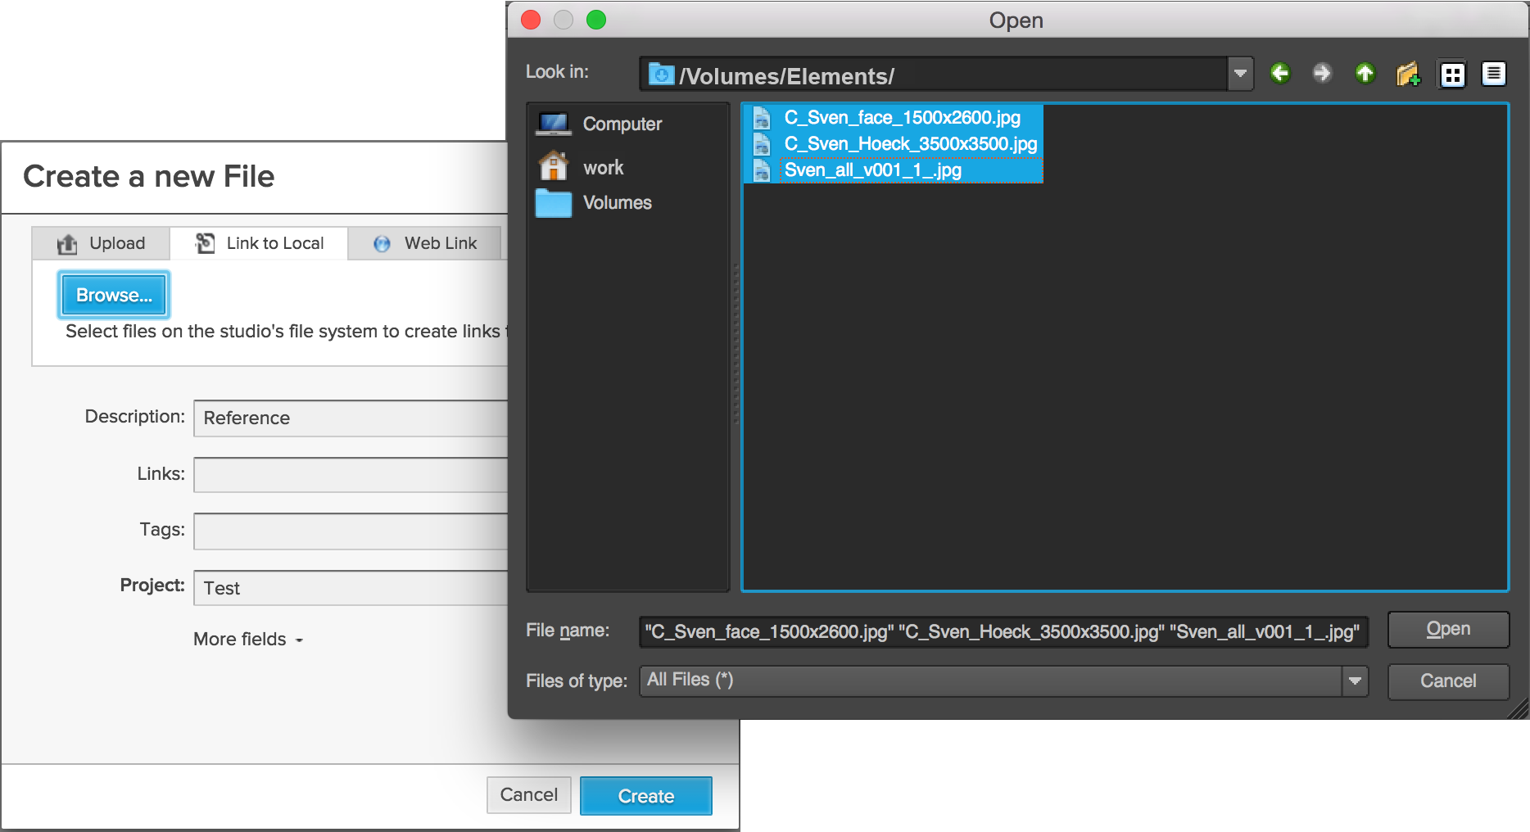Click the Tags input field
This screenshot has height=832, width=1530.
tap(351, 531)
